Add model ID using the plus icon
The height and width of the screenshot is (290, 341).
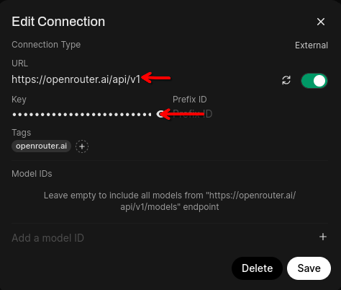coord(323,237)
